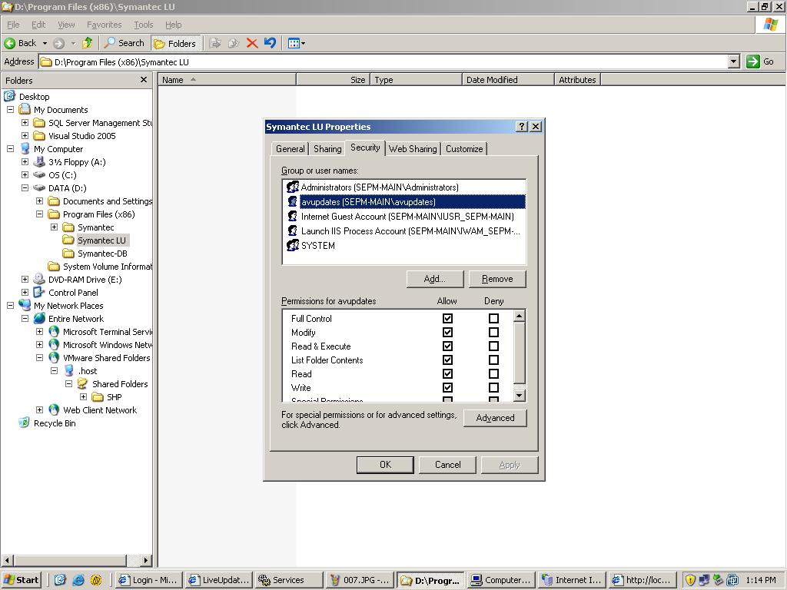Expand the Symantec folder in tree

click(x=54, y=227)
